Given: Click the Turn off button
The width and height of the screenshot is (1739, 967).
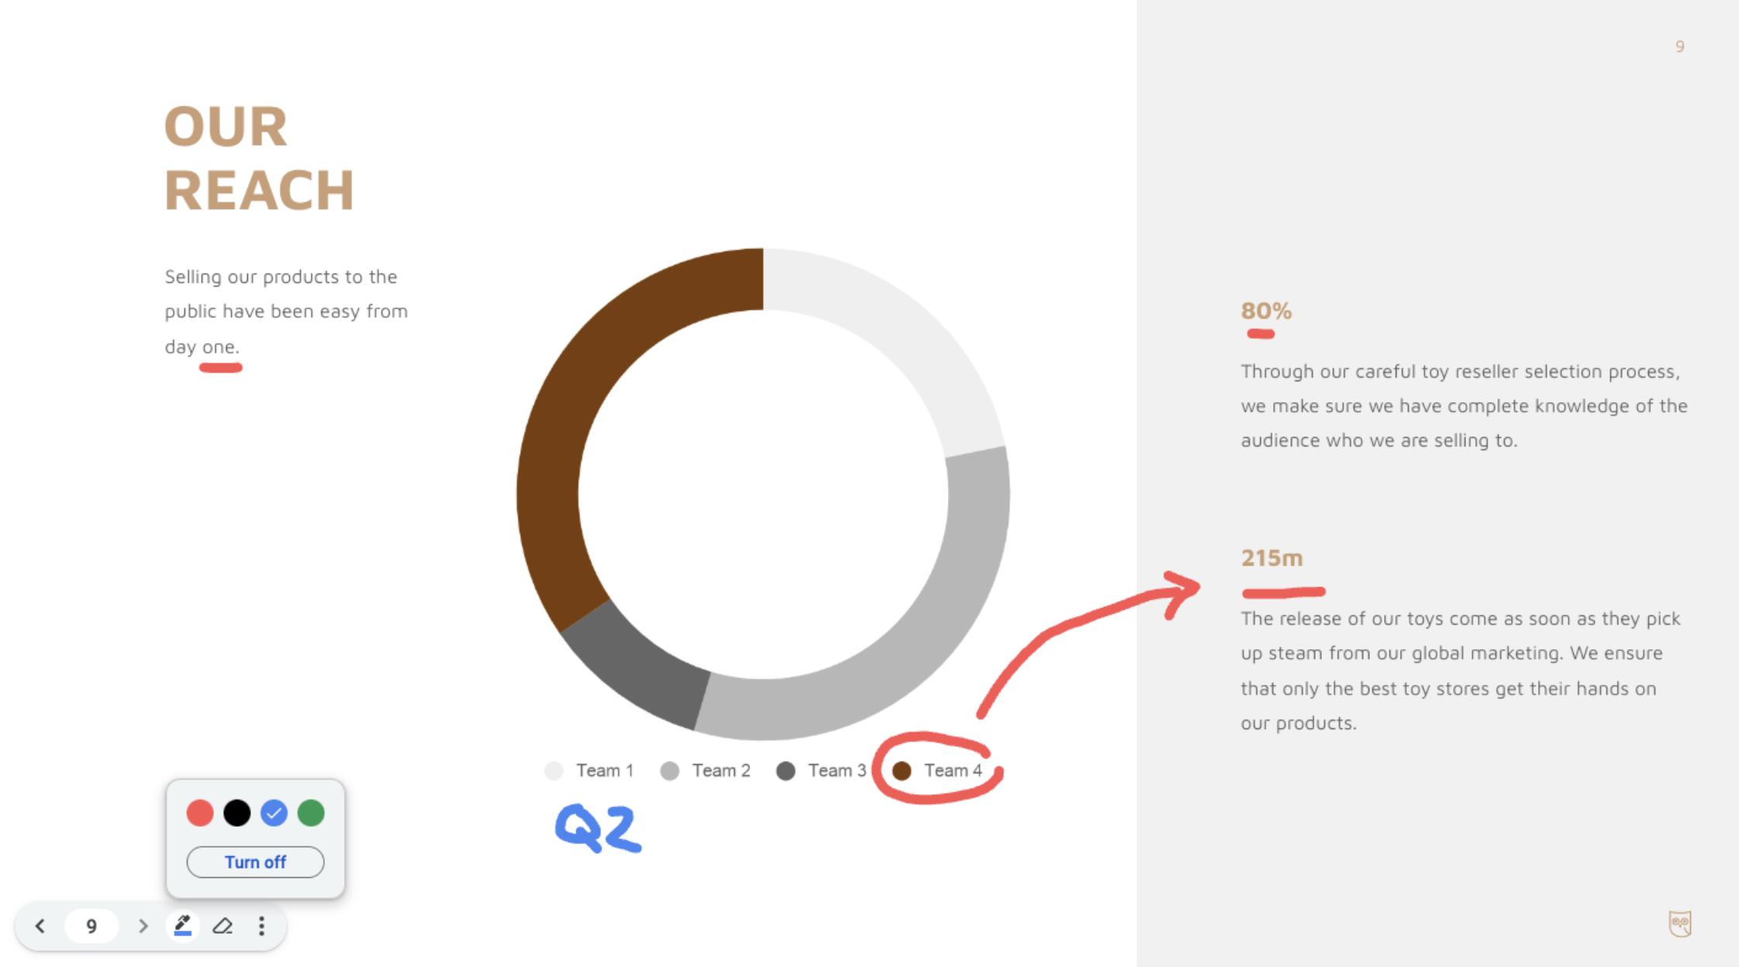Looking at the screenshot, I should pyautogui.click(x=253, y=861).
